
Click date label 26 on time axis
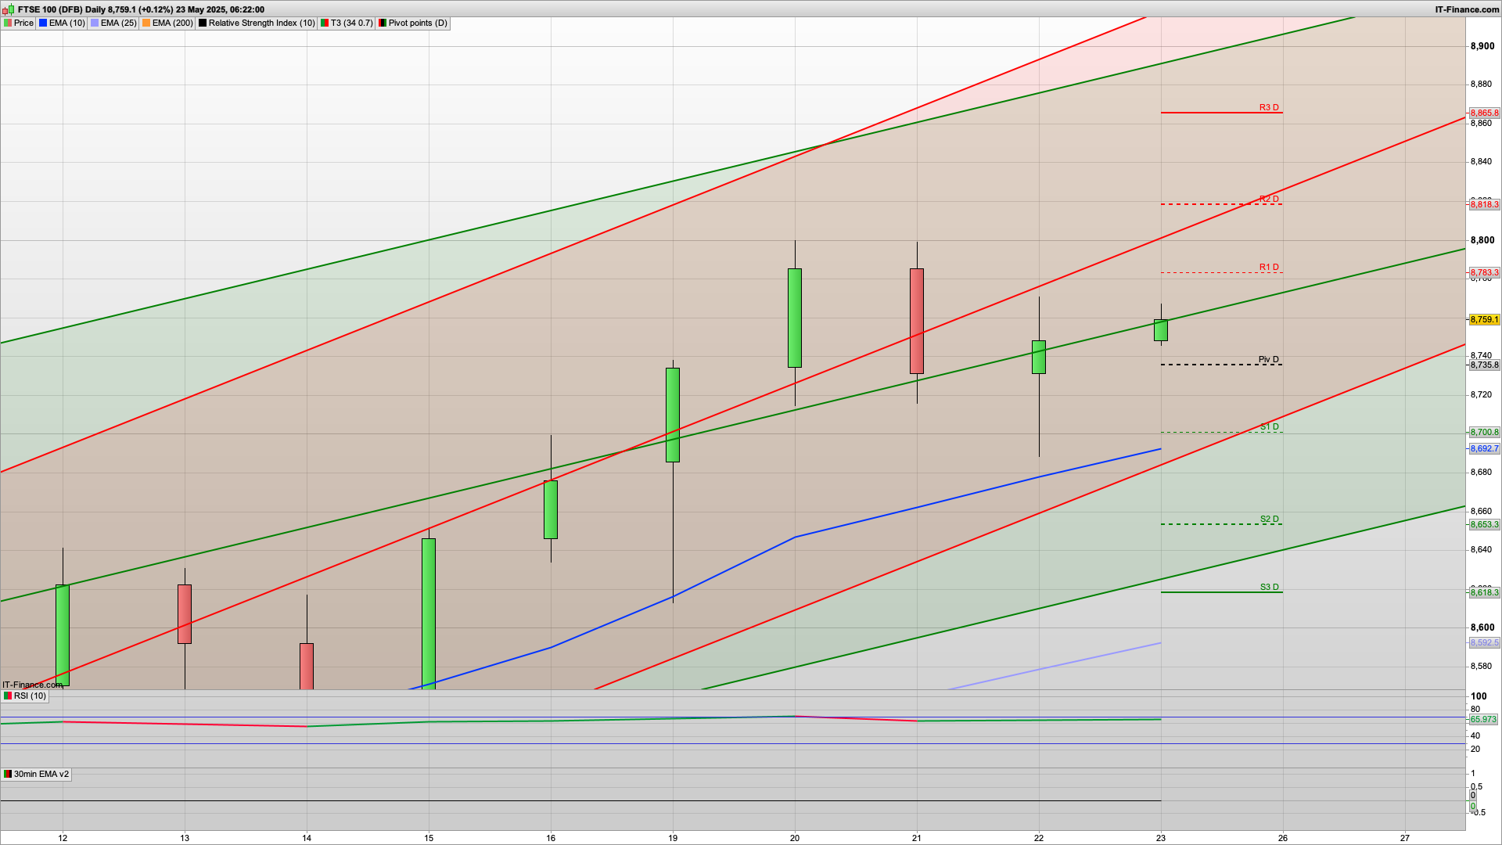[1283, 838]
